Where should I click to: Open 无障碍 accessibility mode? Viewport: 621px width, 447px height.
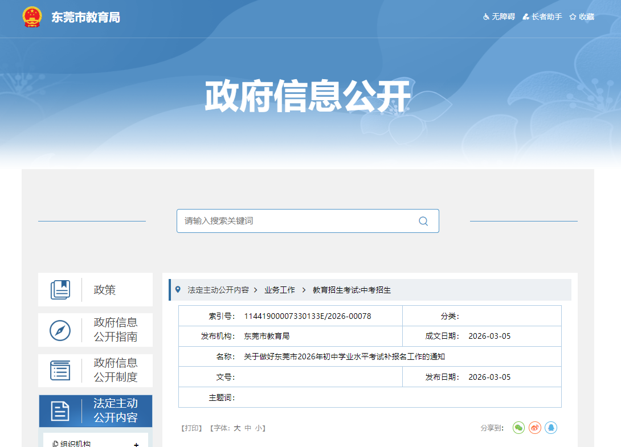pyautogui.click(x=499, y=17)
